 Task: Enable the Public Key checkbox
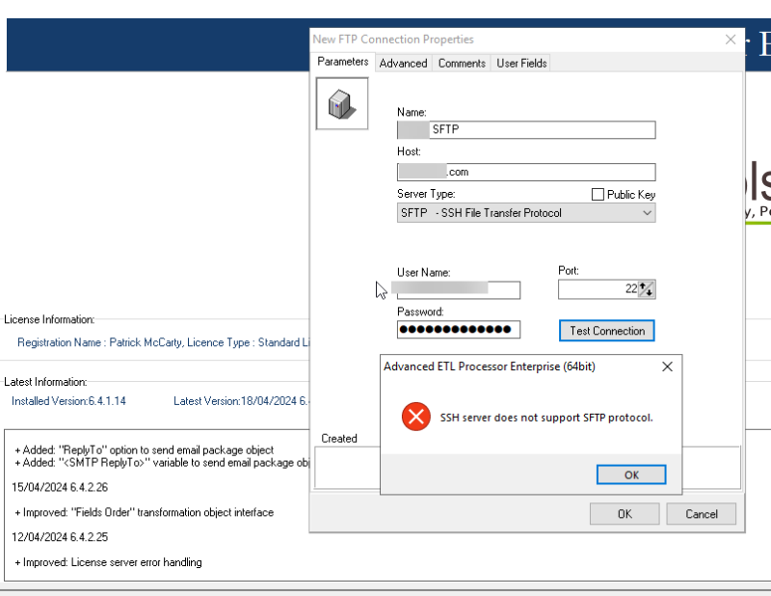598,195
